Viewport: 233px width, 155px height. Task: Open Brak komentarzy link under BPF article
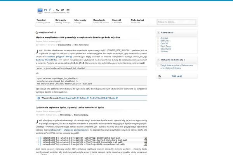tap(82, 45)
